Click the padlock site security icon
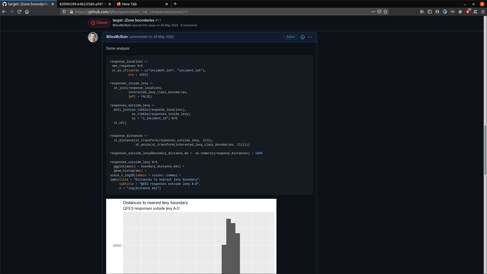Screen dimensions: 487x274 pyautogui.click(x=72, y=12)
